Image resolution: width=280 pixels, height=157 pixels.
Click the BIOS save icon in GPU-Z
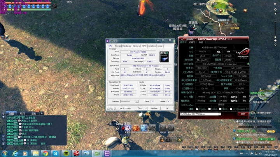pos(248,64)
